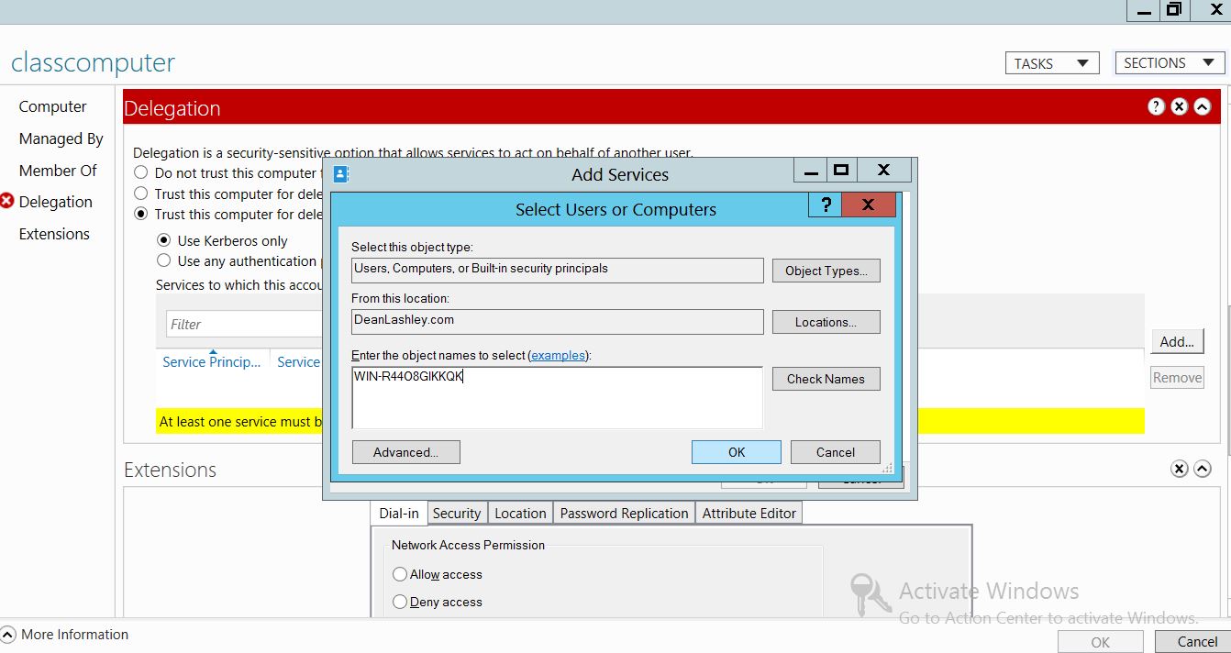The width and height of the screenshot is (1231, 653).
Task: Open the TASKS dropdown menu
Action: click(1052, 63)
